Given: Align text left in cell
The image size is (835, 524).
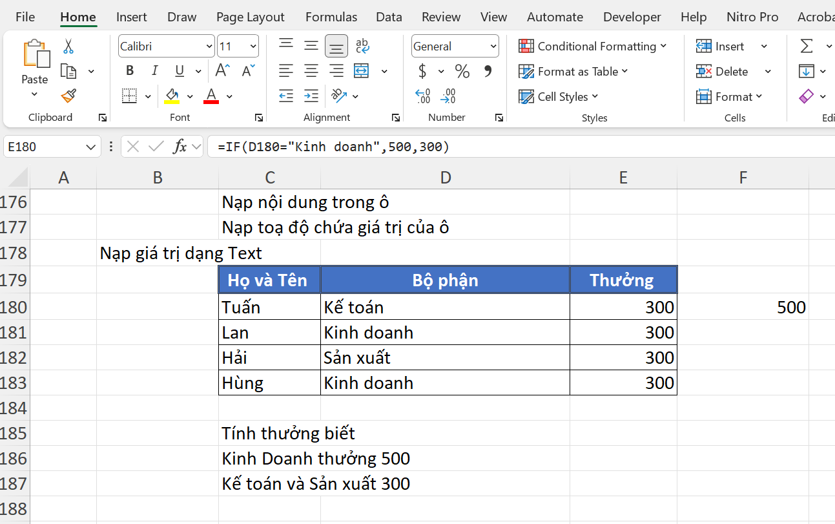Looking at the screenshot, I should pyautogui.click(x=286, y=71).
